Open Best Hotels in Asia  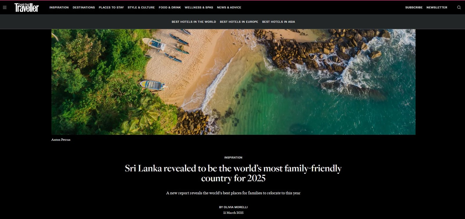pyautogui.click(x=278, y=22)
